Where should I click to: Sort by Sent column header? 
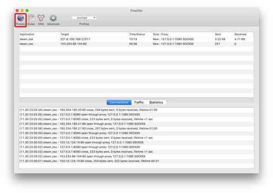pyautogui.click(x=223, y=35)
